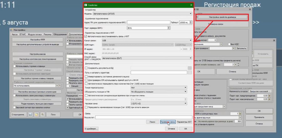
Task: Click the Адрес ПК для удаленного подключения RPC field
Action: point(149,22)
